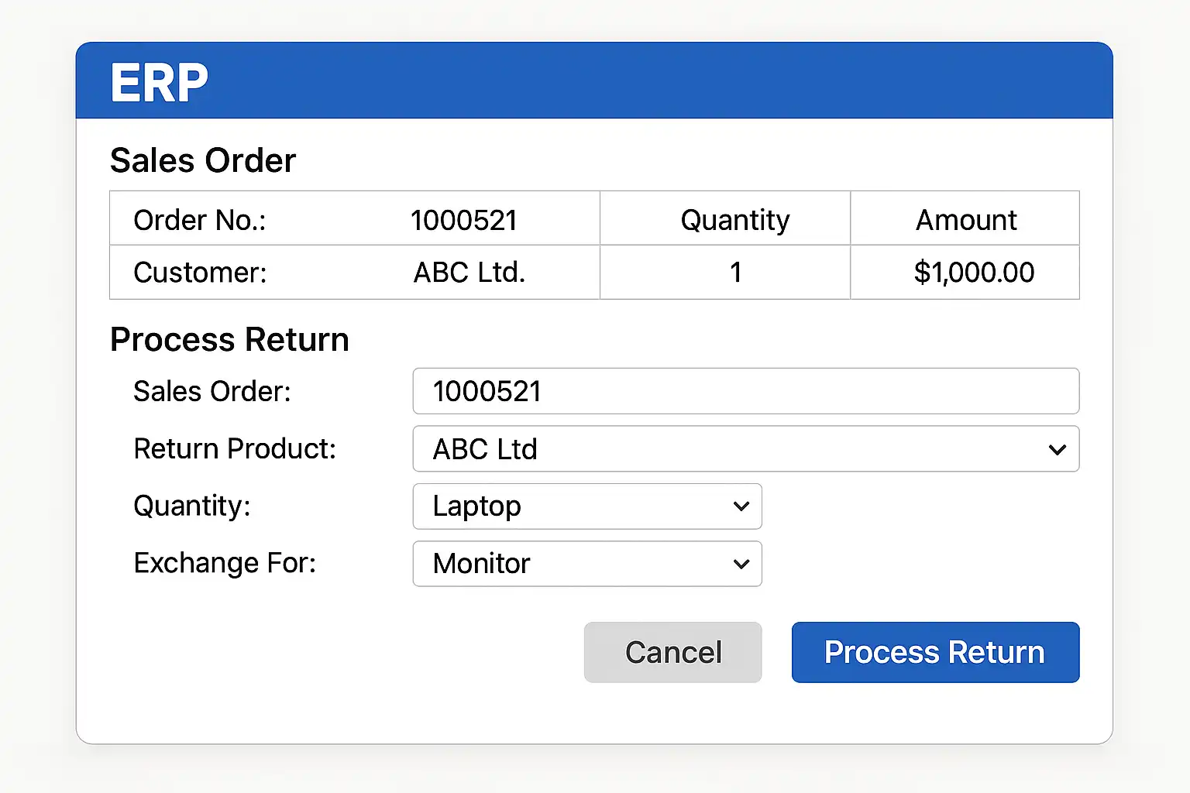Focus the Sales Order input field
The height and width of the screenshot is (793, 1190).
(x=745, y=391)
